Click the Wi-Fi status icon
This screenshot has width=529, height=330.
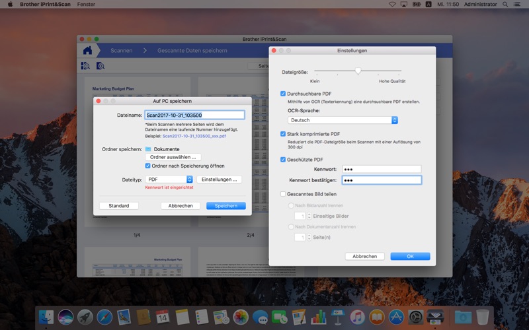(392, 4)
